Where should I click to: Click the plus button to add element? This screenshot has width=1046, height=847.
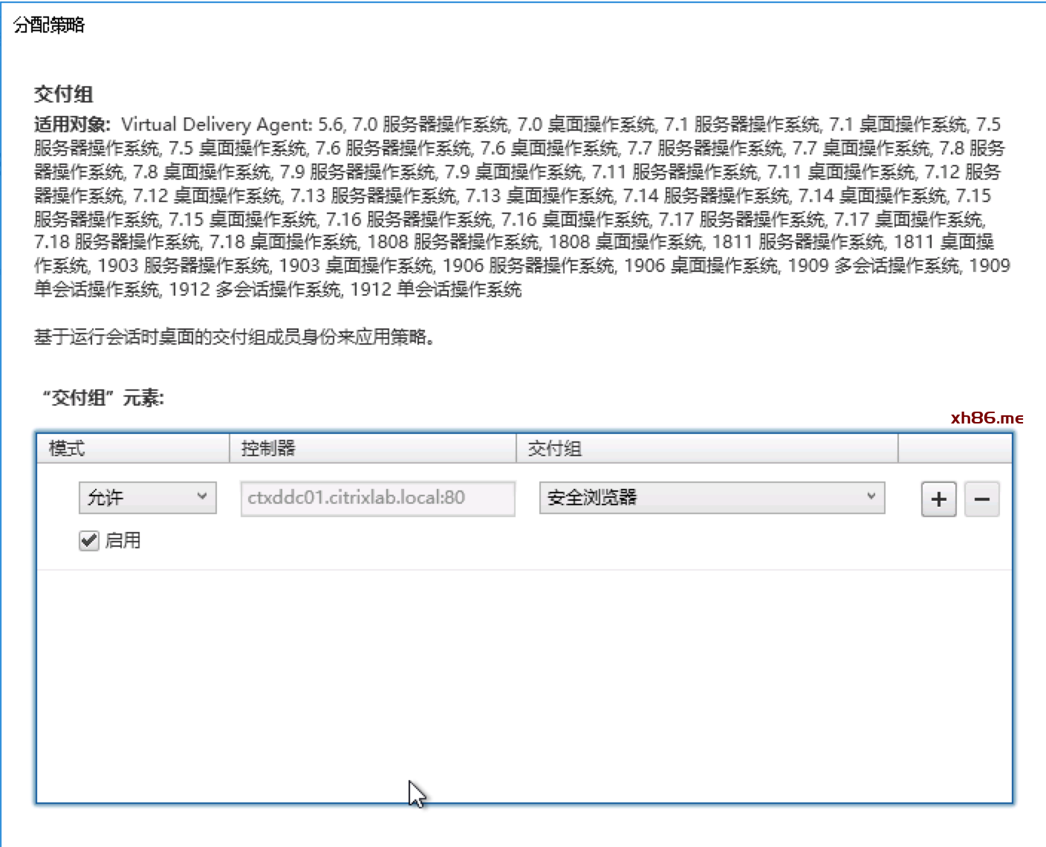coord(938,499)
